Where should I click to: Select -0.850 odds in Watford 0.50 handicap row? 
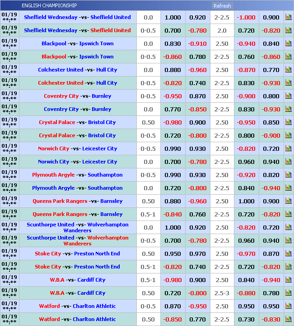173,319
